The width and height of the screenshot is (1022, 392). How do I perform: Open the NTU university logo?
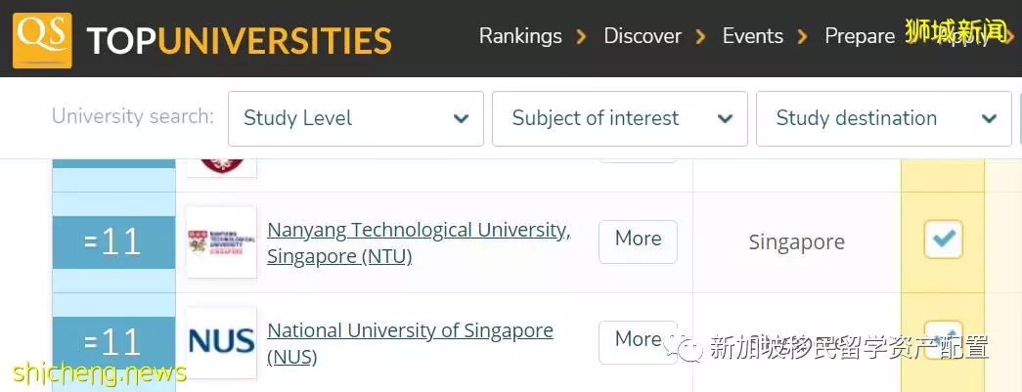pyautogui.click(x=222, y=242)
